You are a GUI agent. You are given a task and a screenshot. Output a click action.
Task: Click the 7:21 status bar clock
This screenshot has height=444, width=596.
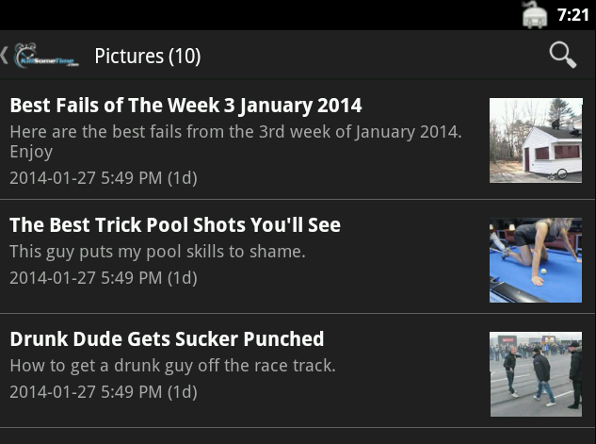click(x=572, y=15)
